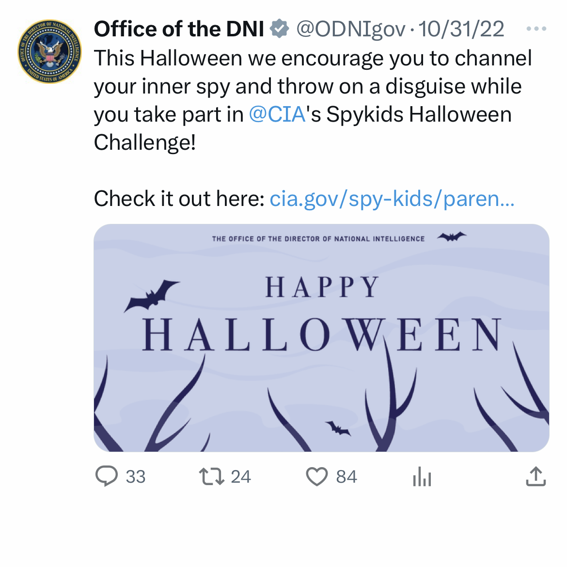Screen dimensions: 567x567
Task: Like the tweet with the heart icon
Action: coord(317,476)
